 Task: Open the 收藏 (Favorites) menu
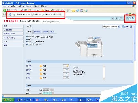(28, 6)
